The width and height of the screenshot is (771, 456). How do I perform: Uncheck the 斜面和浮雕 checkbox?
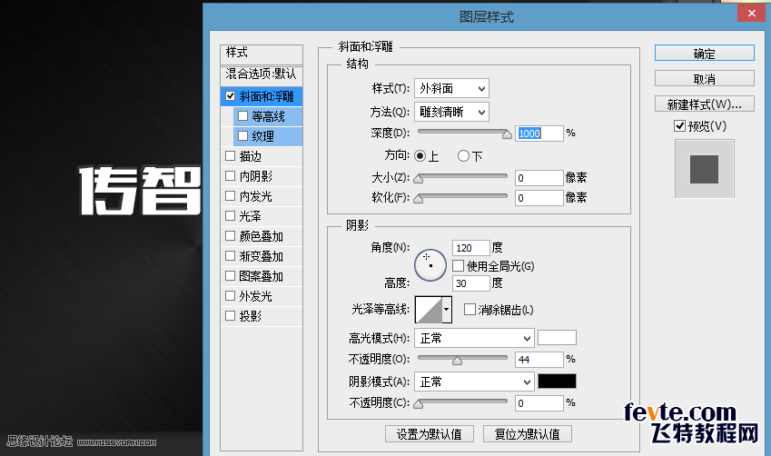tap(230, 96)
